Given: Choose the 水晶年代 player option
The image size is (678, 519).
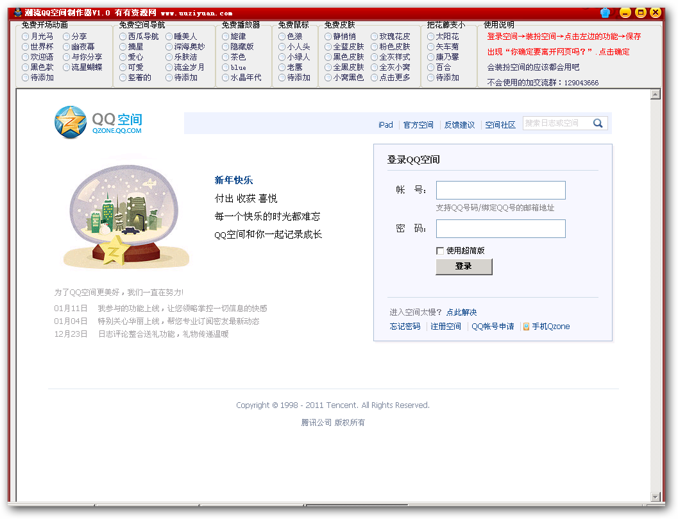Looking at the screenshot, I should pyautogui.click(x=226, y=78).
